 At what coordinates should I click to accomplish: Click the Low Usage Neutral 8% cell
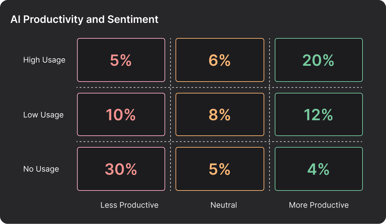pyautogui.click(x=220, y=114)
